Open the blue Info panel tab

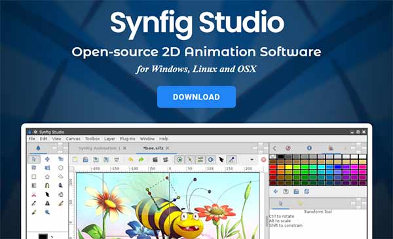(x=309, y=148)
